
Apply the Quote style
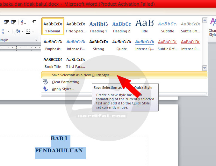tap(121, 44)
